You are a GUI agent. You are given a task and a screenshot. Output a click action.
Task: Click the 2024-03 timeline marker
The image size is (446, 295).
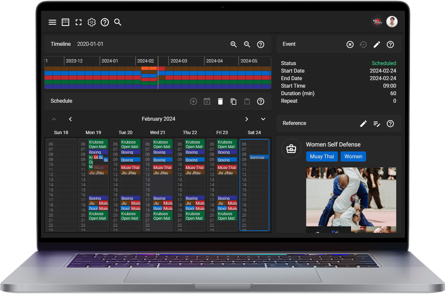pyautogui.click(x=179, y=61)
